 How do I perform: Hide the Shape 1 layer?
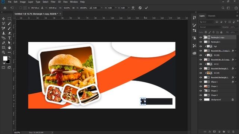tap(201, 86)
